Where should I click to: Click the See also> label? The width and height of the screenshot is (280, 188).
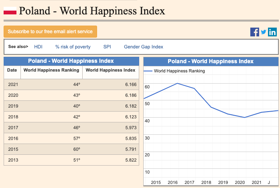point(18,47)
